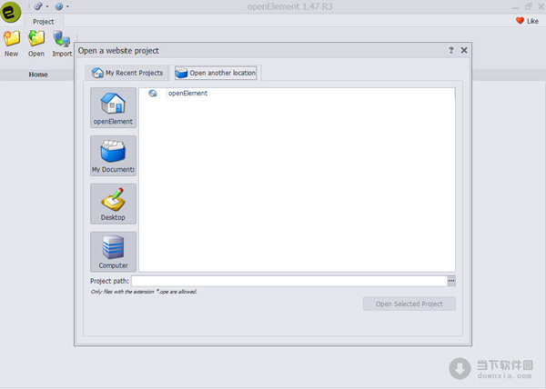Choose Desktop location in sidebar

tap(113, 204)
